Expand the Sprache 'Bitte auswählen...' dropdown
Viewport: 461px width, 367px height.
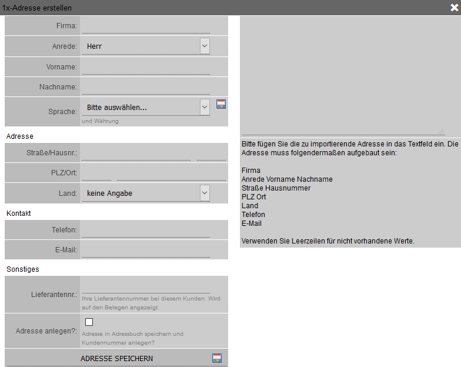146,107
